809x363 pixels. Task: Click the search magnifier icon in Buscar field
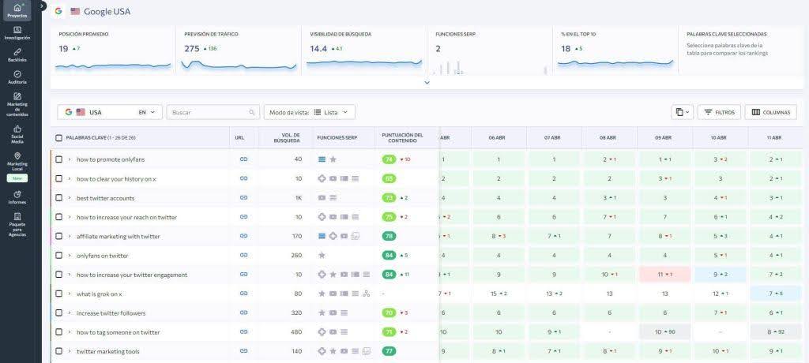252,112
